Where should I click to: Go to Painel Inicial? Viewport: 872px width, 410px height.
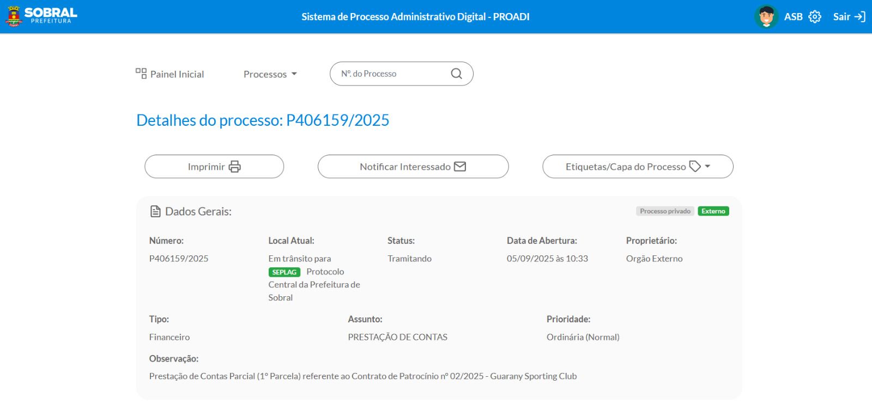point(177,74)
